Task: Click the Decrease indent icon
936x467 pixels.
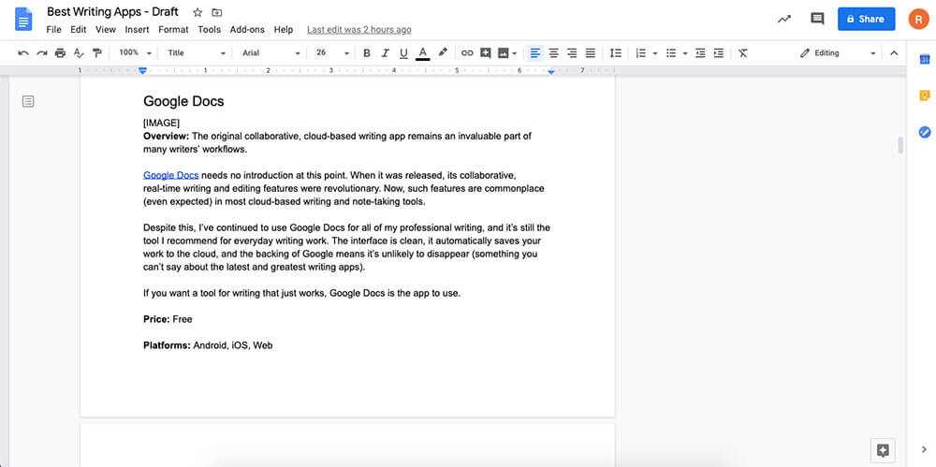Action: (x=701, y=53)
